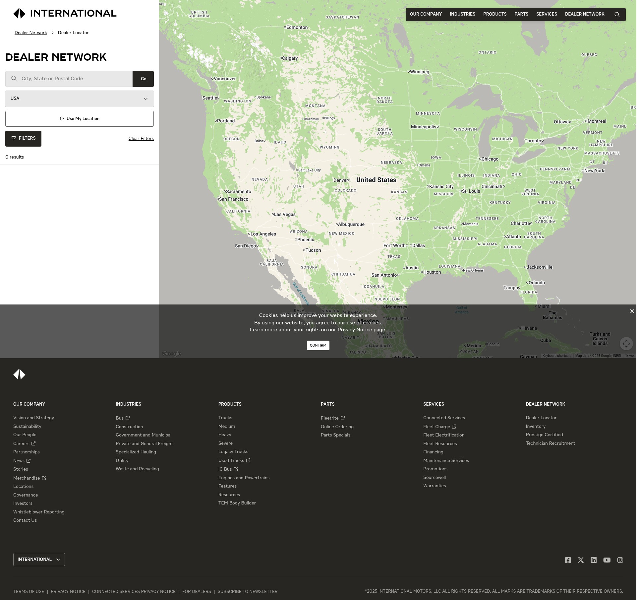Screen dimensions: 639x600
Task: Open Merchandise footer link
Action: [x=29, y=478]
